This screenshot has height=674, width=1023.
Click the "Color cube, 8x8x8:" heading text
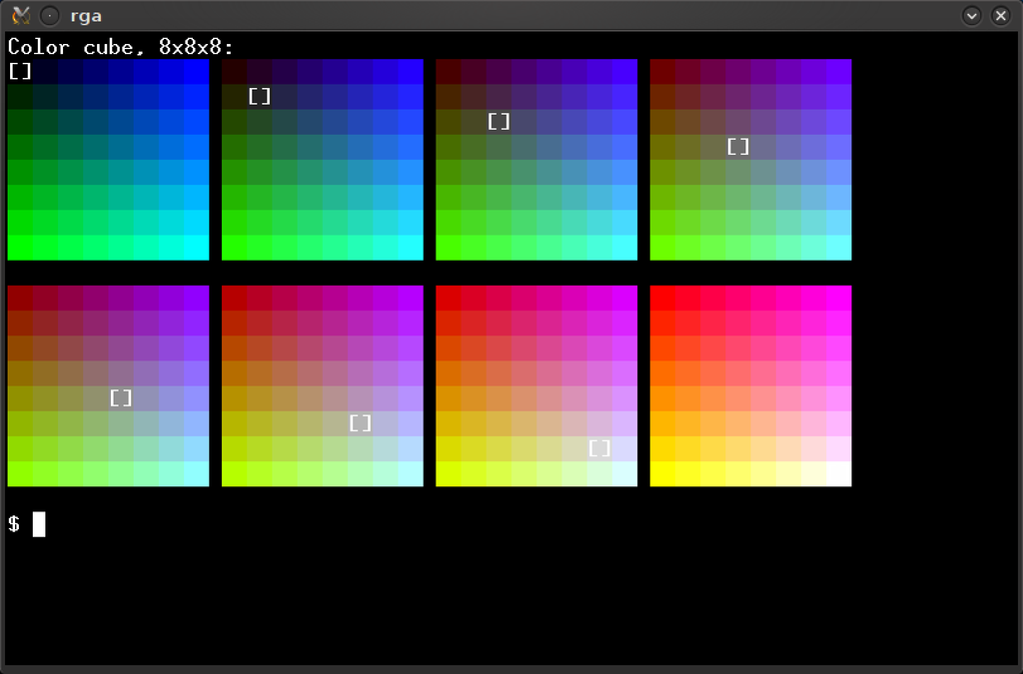(x=121, y=47)
